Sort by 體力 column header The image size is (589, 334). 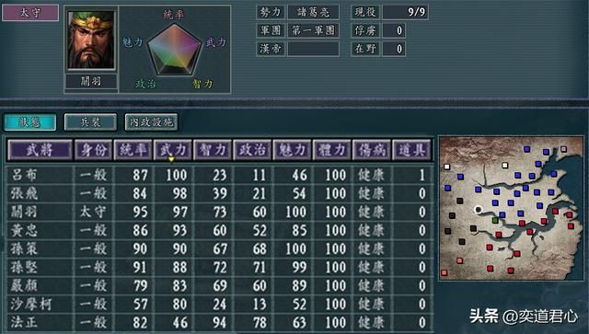tap(332, 150)
